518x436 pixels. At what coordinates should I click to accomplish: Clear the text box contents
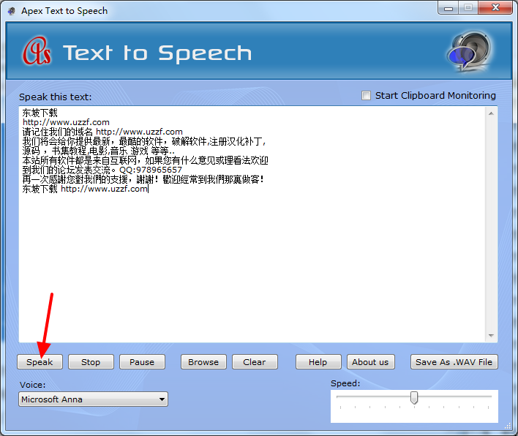click(x=255, y=362)
